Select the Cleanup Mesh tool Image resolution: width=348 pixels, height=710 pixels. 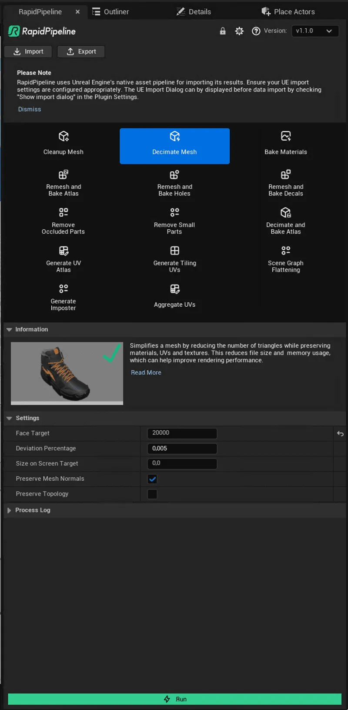(x=64, y=144)
